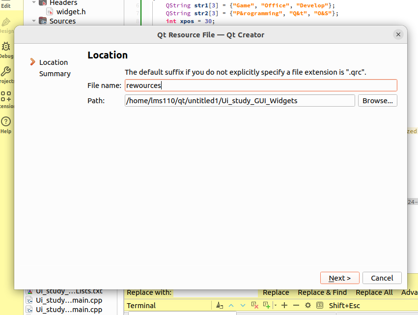
Task: Click the Next button
Action: pos(339,278)
